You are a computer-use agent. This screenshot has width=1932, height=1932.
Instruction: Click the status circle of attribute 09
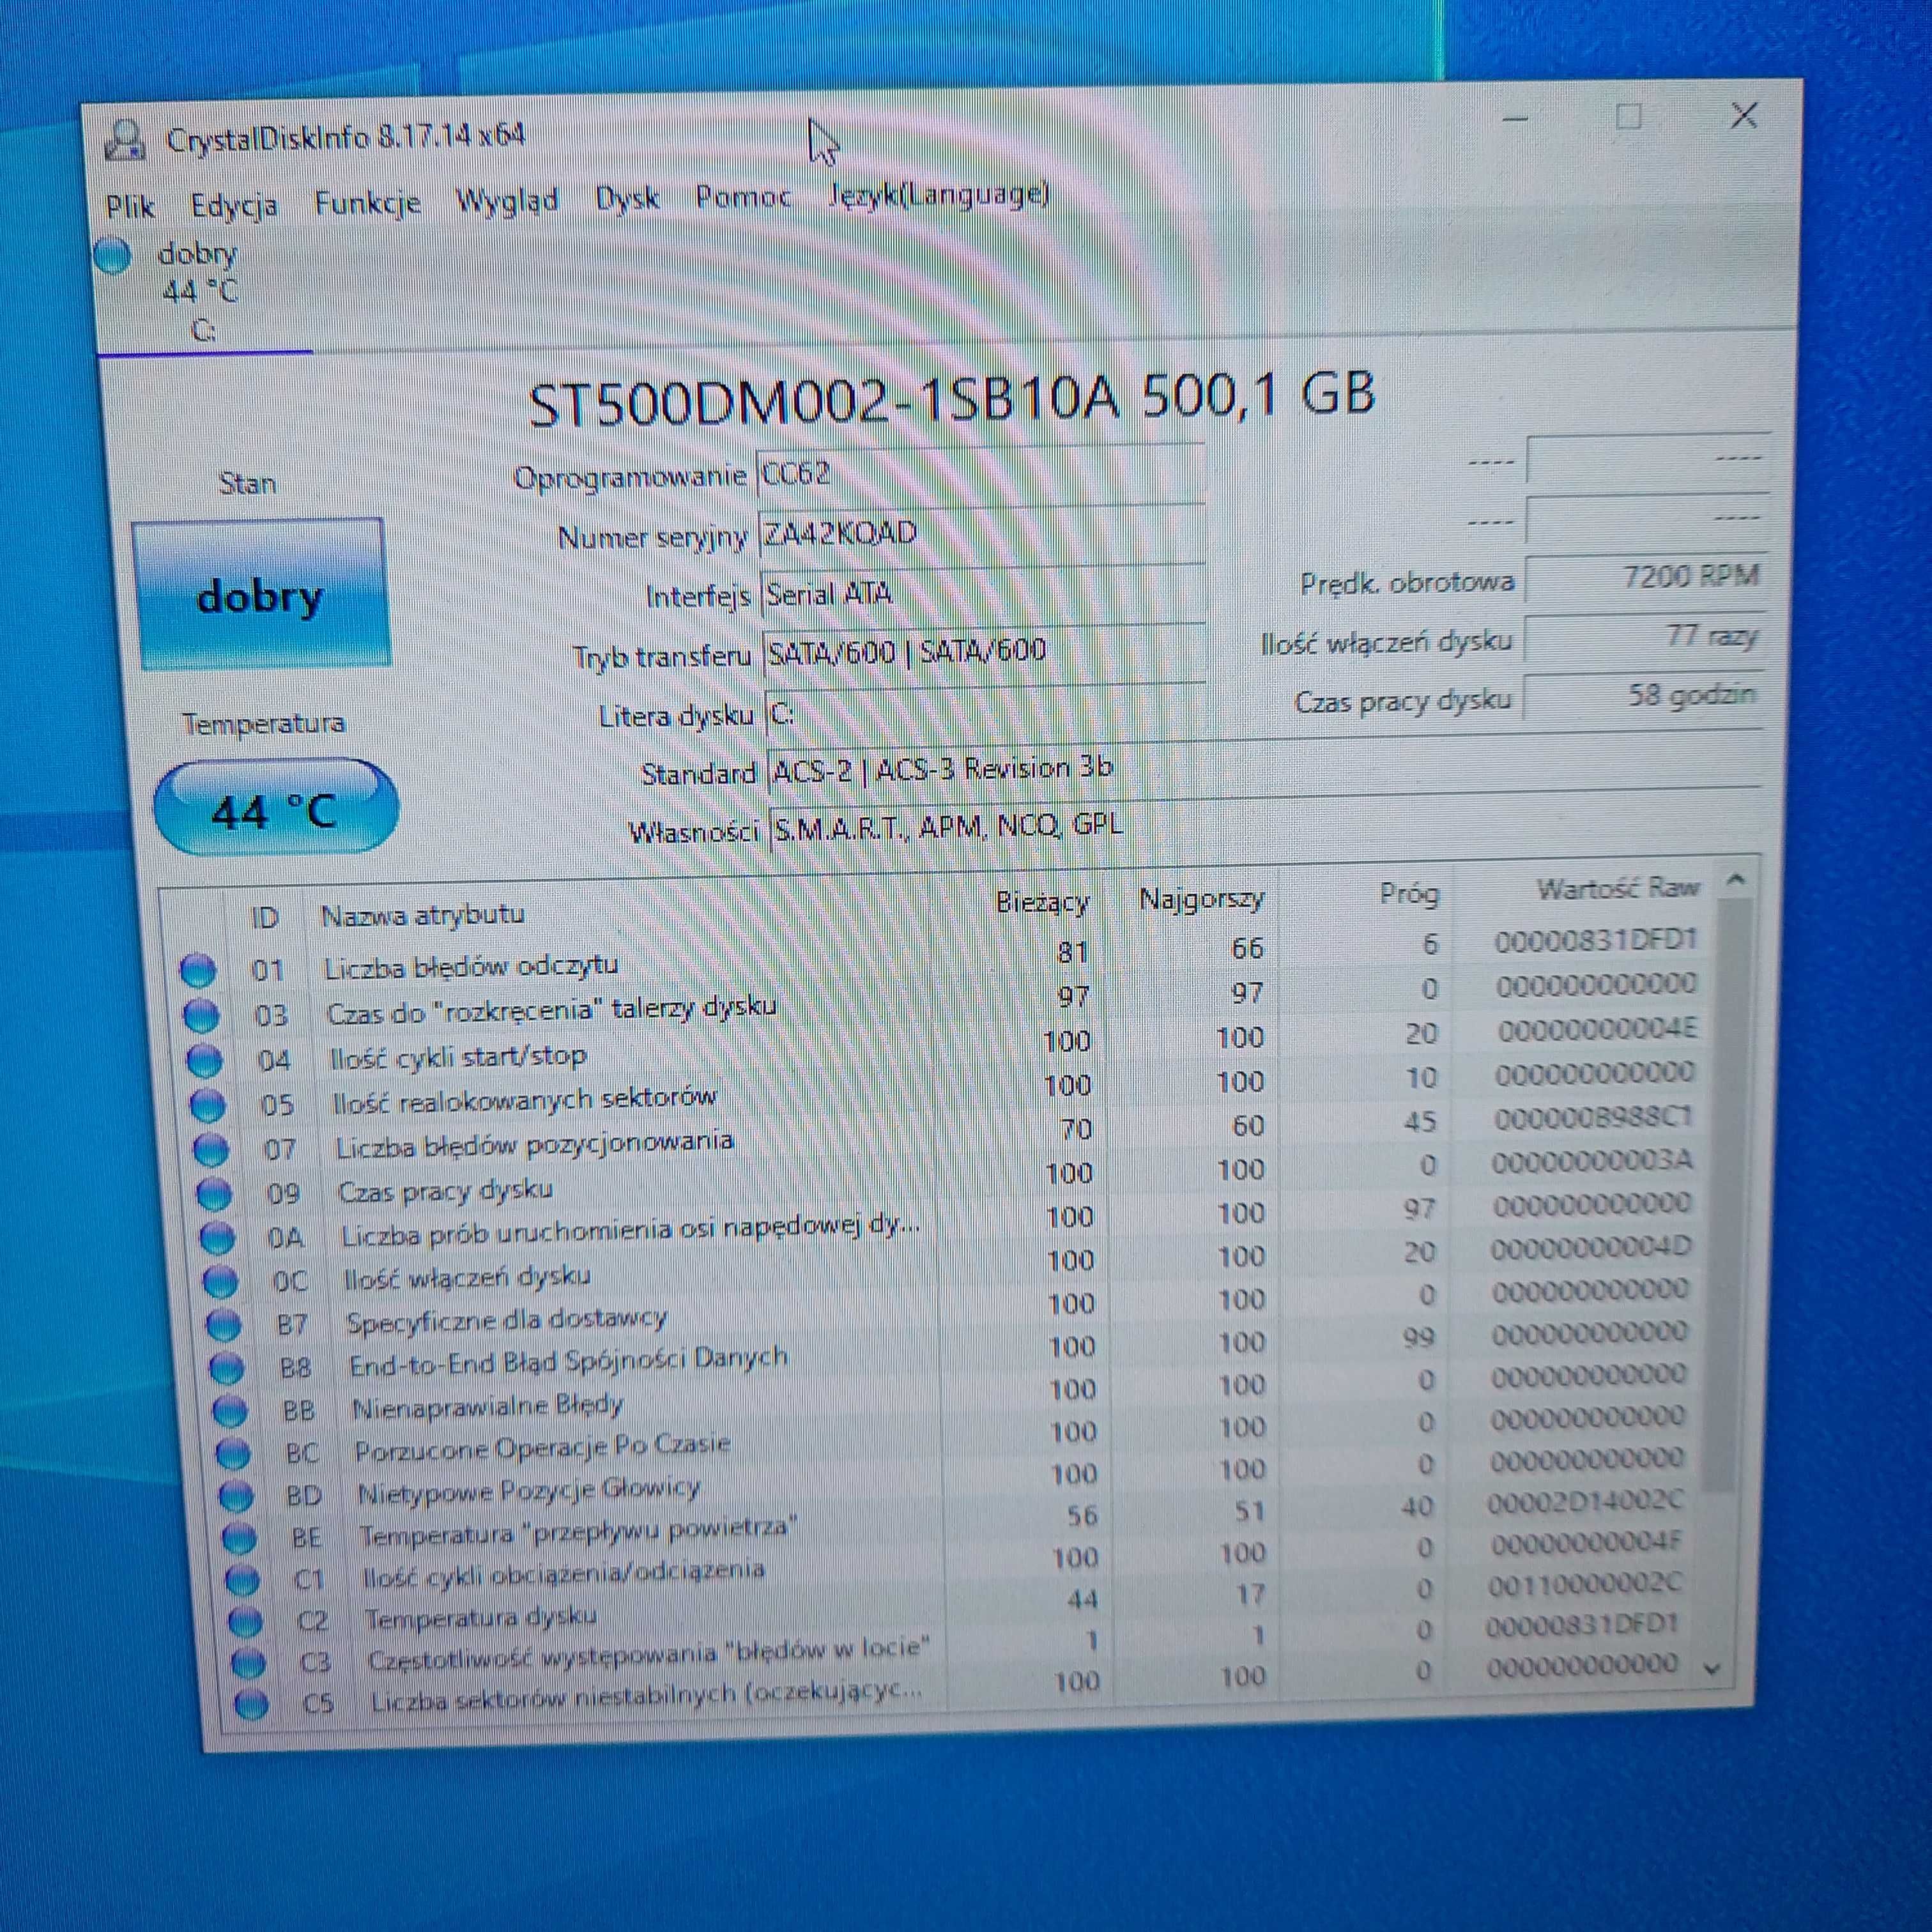[213, 1193]
